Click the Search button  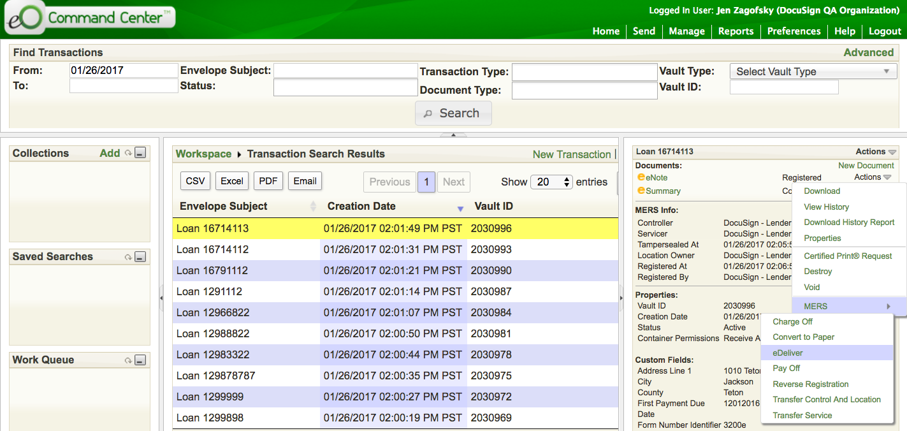coord(453,113)
